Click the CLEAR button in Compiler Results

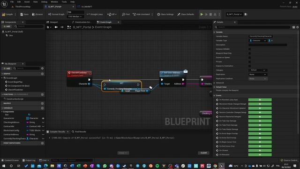(203, 153)
